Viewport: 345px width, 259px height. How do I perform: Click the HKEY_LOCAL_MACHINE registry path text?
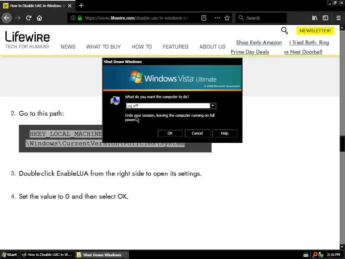(x=66, y=134)
